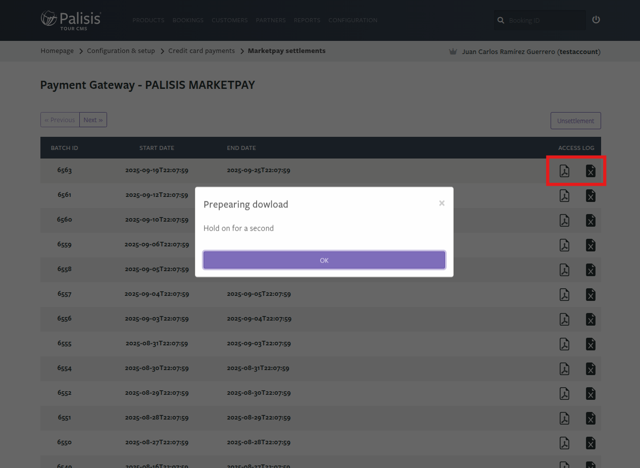Viewport: 640px width, 468px height.
Task: Select start date 2025-09-03T22:07:59 cell
Action: point(157,319)
